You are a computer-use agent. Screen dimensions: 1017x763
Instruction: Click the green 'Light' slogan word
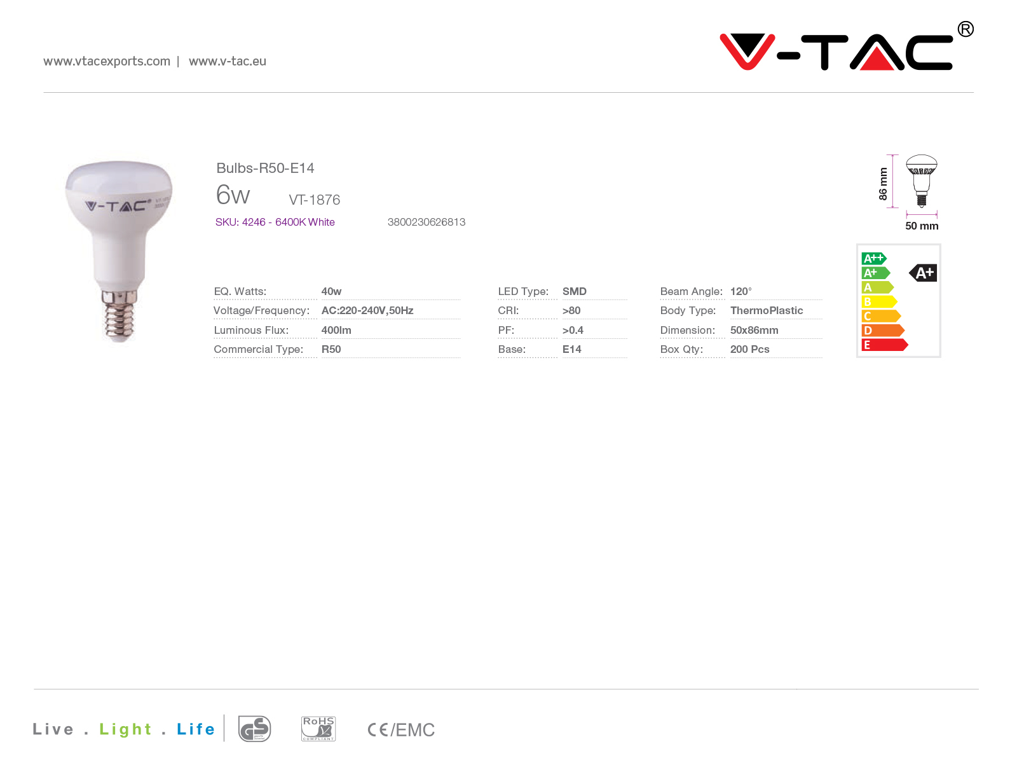(x=126, y=730)
